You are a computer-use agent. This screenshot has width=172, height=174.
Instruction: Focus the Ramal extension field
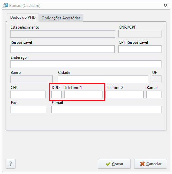[154, 94]
